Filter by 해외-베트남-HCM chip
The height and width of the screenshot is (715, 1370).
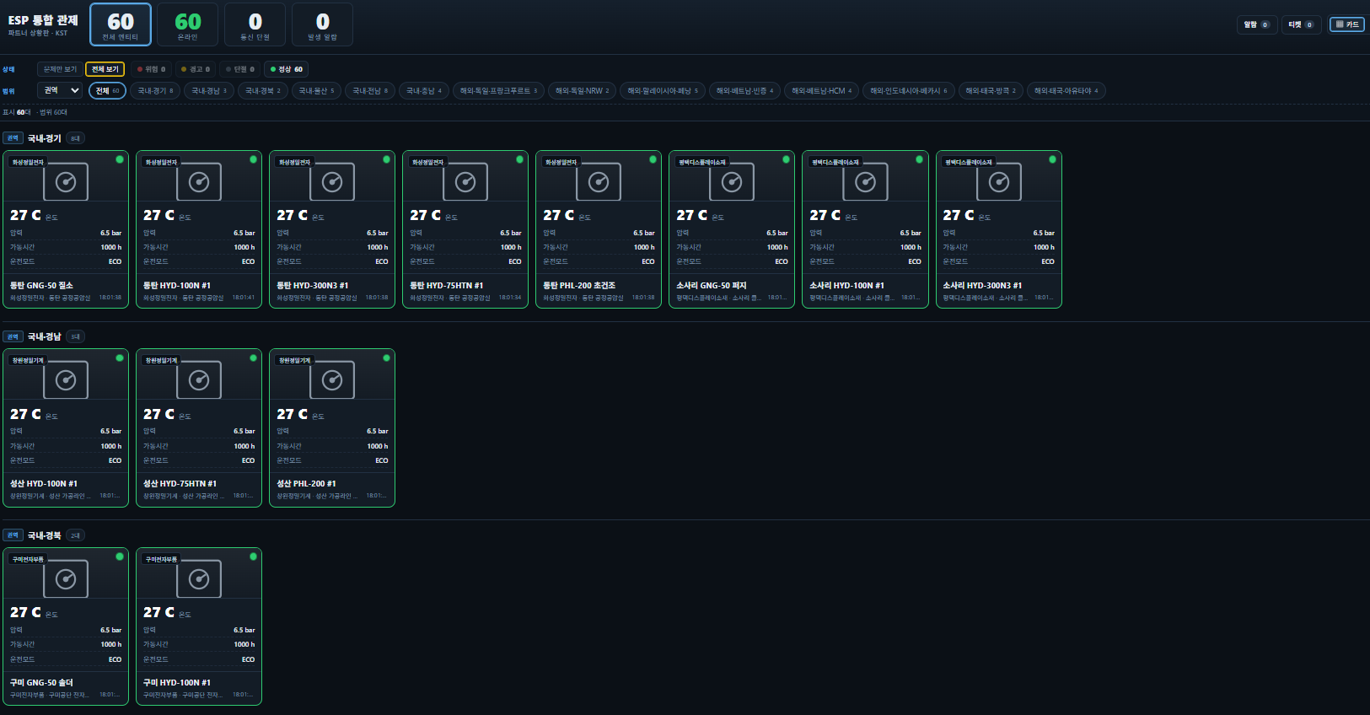coord(822,90)
